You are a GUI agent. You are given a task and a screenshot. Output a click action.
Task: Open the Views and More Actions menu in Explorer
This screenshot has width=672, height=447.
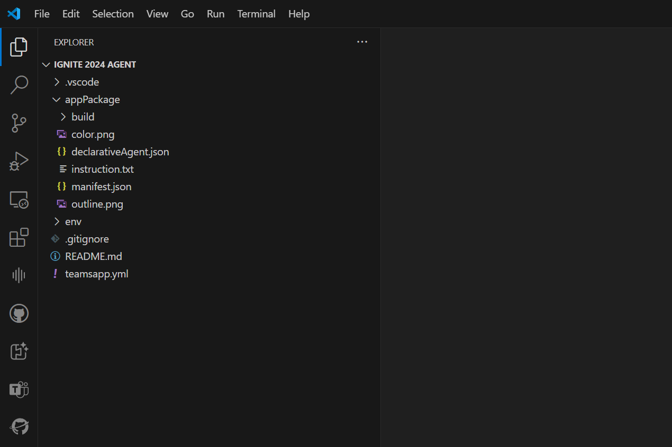(x=362, y=42)
